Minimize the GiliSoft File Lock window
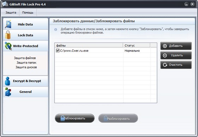 point(186,4)
